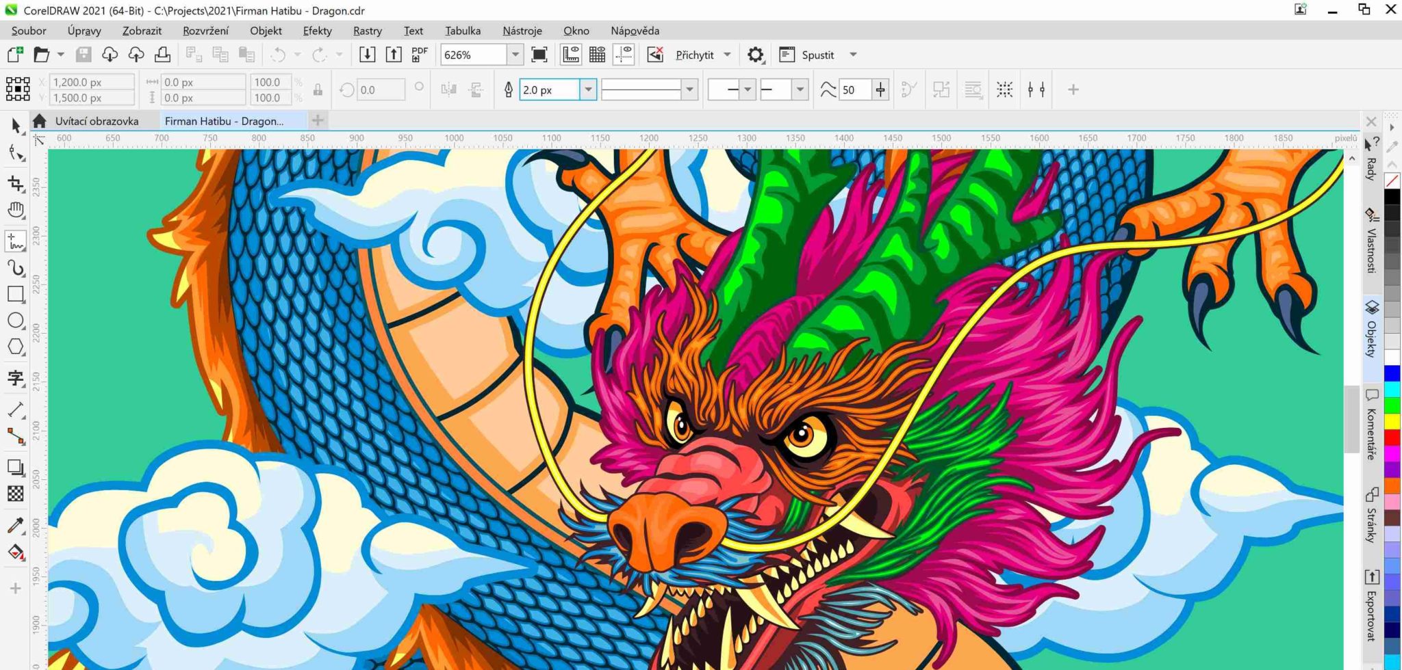The height and width of the screenshot is (670, 1402).
Task: Click the Publish to PDF icon
Action: (419, 55)
